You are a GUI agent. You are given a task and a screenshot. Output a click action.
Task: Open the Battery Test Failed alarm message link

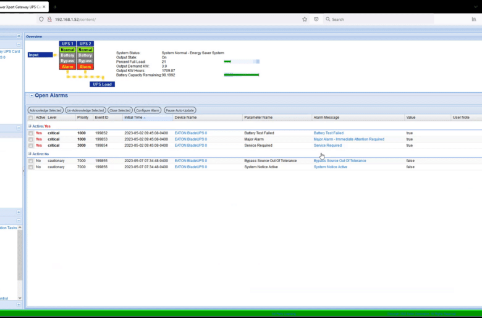pyautogui.click(x=328, y=133)
